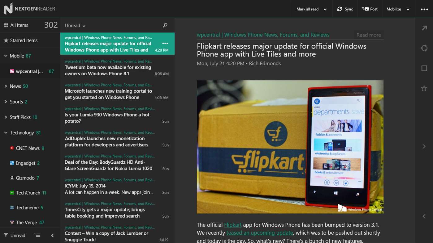Select Starred Items
The height and width of the screenshot is (243, 433).
[30, 40]
